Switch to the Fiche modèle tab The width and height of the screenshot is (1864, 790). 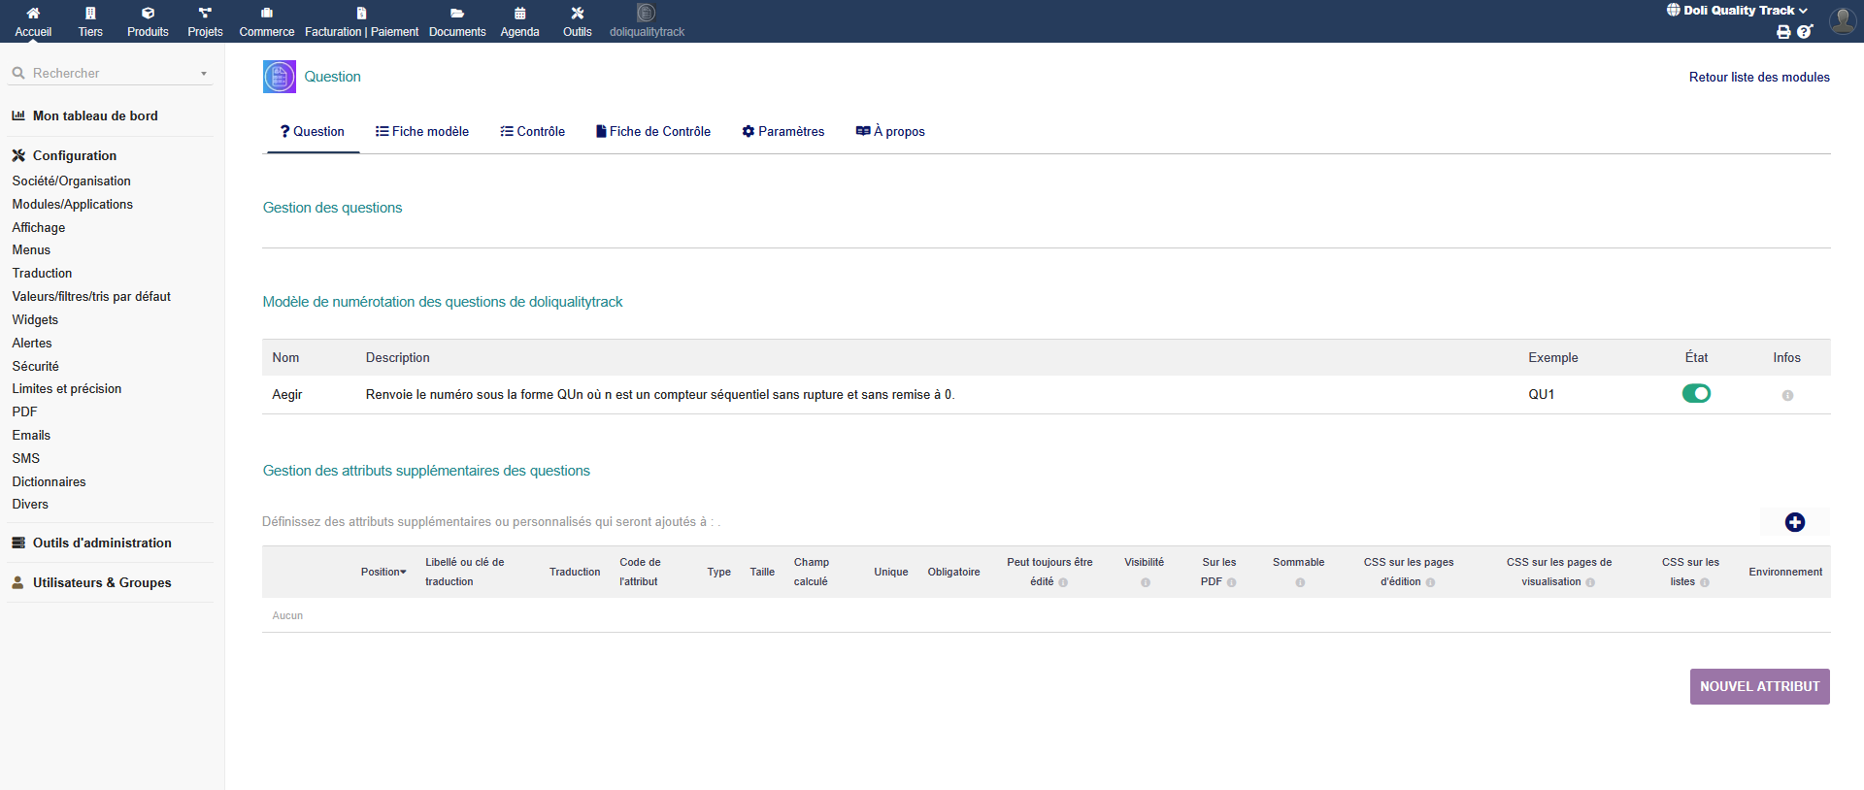(422, 132)
